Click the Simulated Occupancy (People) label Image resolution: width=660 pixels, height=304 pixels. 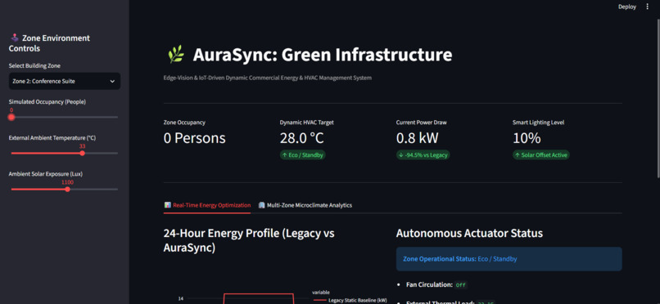(x=47, y=101)
